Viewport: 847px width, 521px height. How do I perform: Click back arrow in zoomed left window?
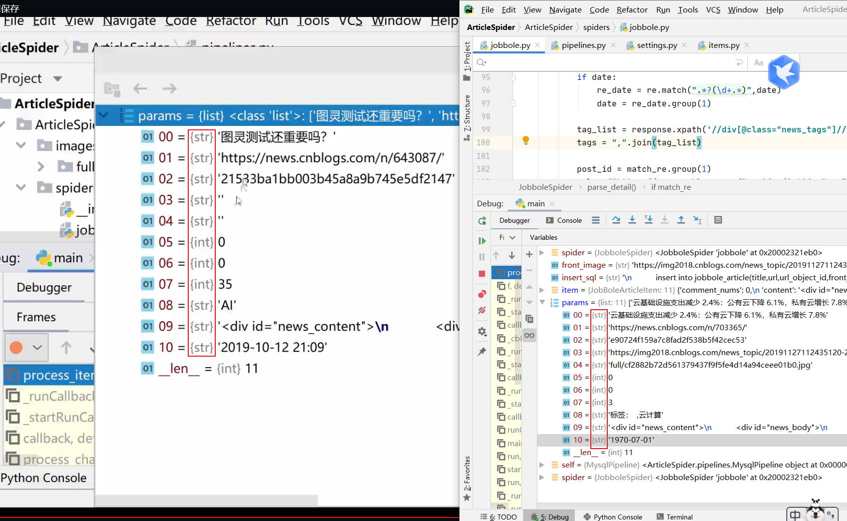click(x=140, y=89)
